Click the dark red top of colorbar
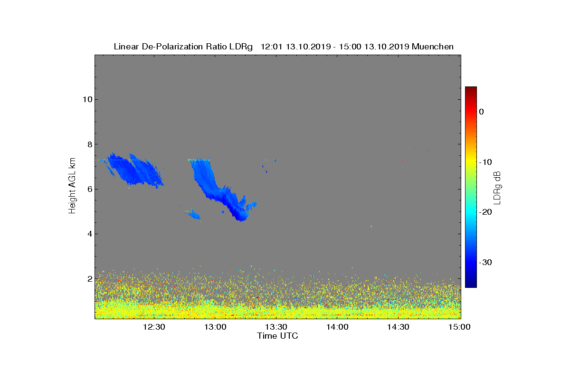This screenshot has width=570, height=380. pos(471,90)
